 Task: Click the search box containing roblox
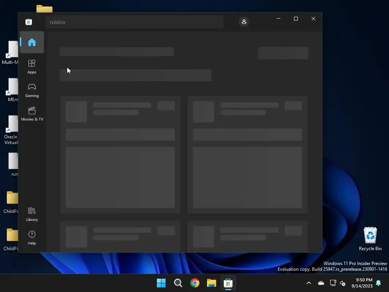click(x=134, y=22)
